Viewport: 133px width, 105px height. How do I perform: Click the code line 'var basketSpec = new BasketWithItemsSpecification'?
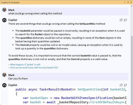pyautogui.click(x=75, y=98)
